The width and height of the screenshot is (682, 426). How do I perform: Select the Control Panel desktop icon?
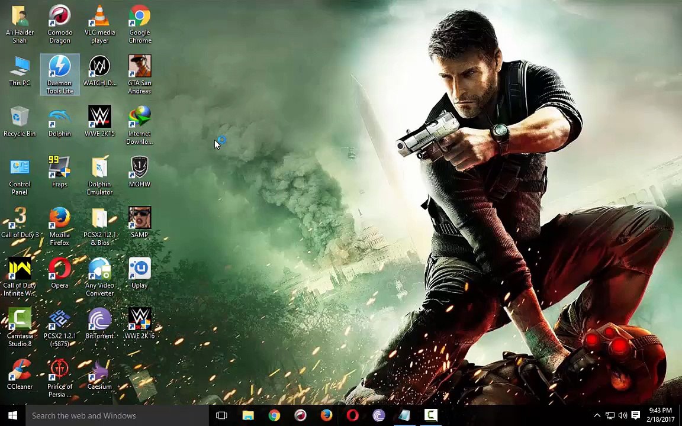click(20, 176)
